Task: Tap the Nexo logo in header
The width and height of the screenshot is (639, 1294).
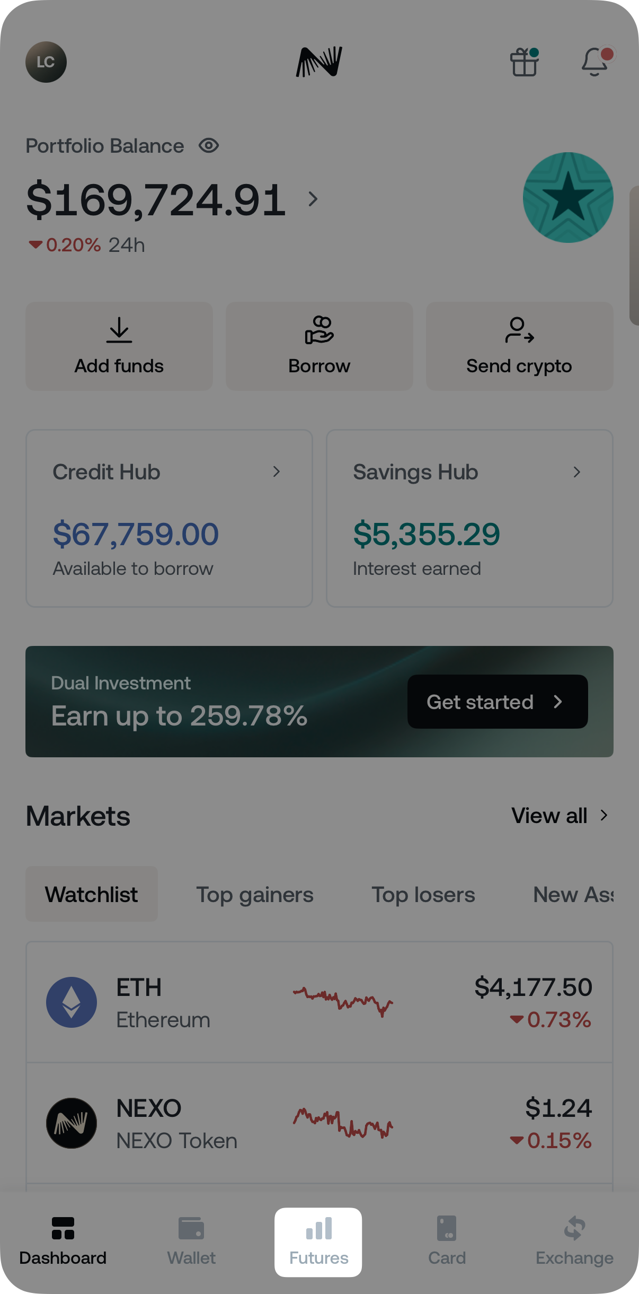Action: pos(319,62)
